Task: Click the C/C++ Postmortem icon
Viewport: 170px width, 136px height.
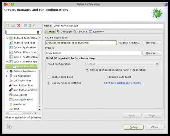Action: [x=11, y=57]
